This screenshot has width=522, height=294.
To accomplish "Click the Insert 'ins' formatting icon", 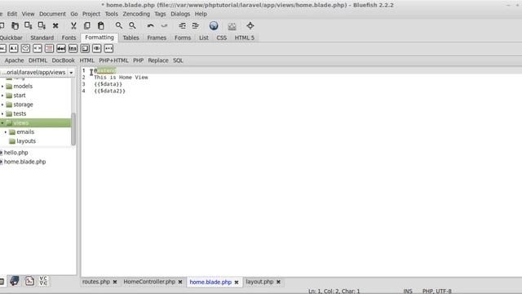I will coord(73,49).
